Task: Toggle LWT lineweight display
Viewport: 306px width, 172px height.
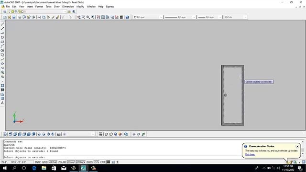Action: (103, 162)
